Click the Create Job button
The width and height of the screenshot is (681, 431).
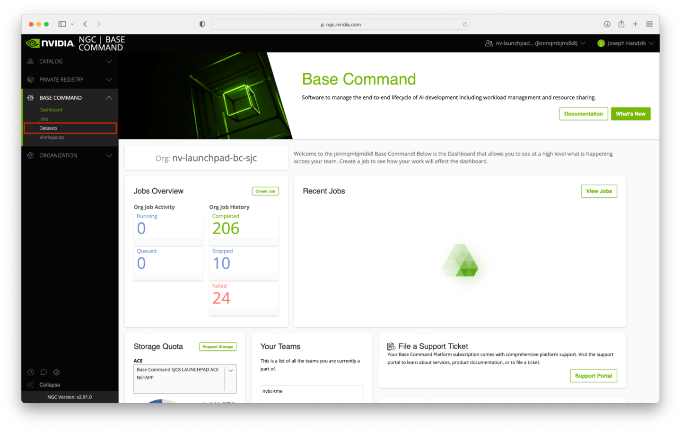(x=265, y=191)
